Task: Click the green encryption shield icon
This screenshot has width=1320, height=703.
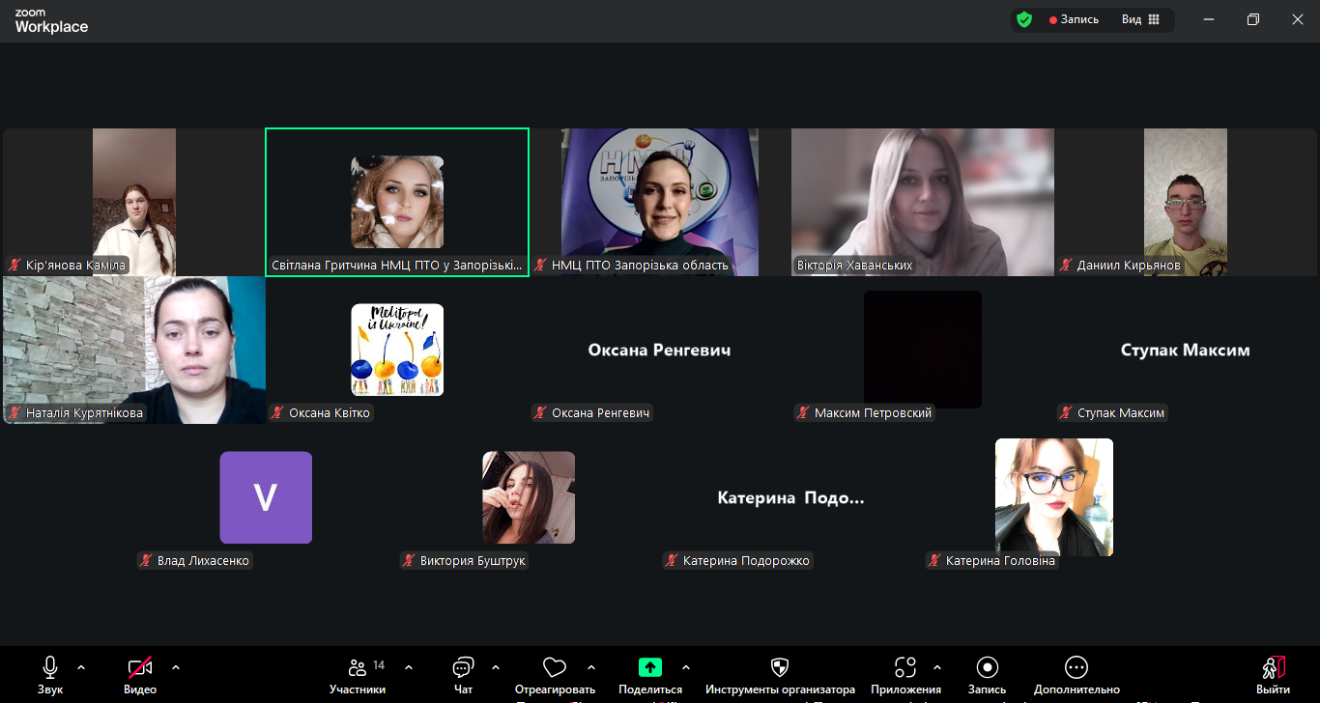Action: pyautogui.click(x=1024, y=19)
